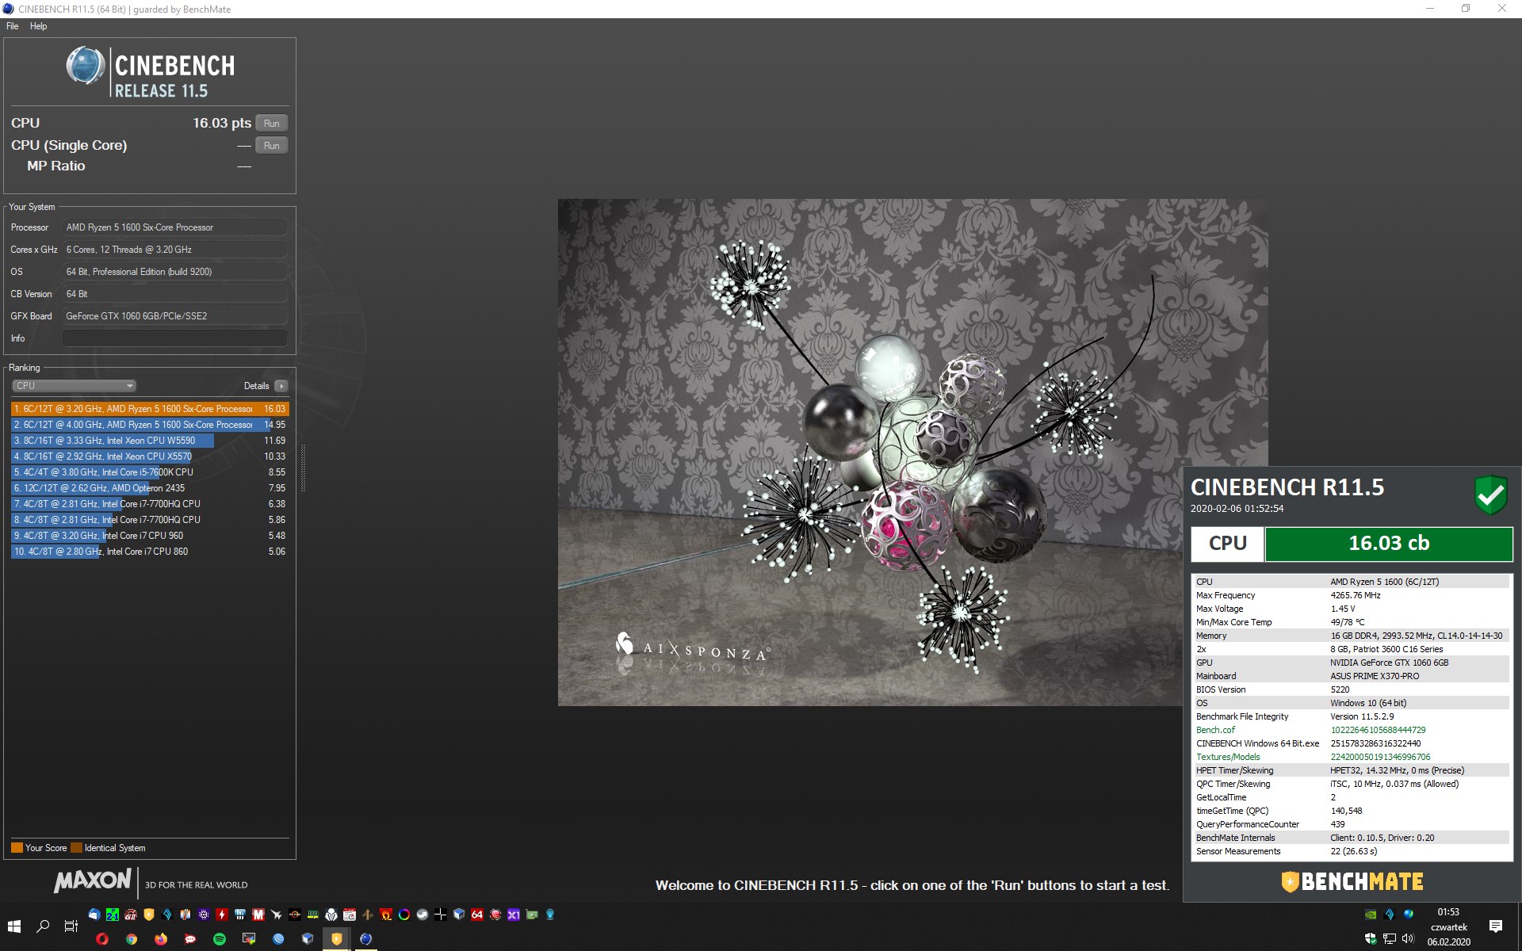Open the CPU-Z 64 toolbar shortcut
Screen dimensions: 1522x951
coord(477,915)
